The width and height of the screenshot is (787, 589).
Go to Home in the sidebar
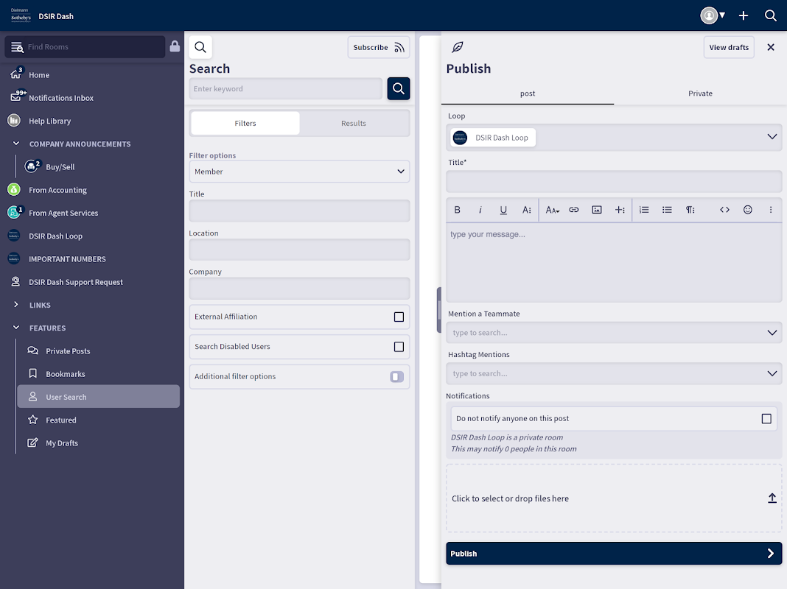click(39, 74)
